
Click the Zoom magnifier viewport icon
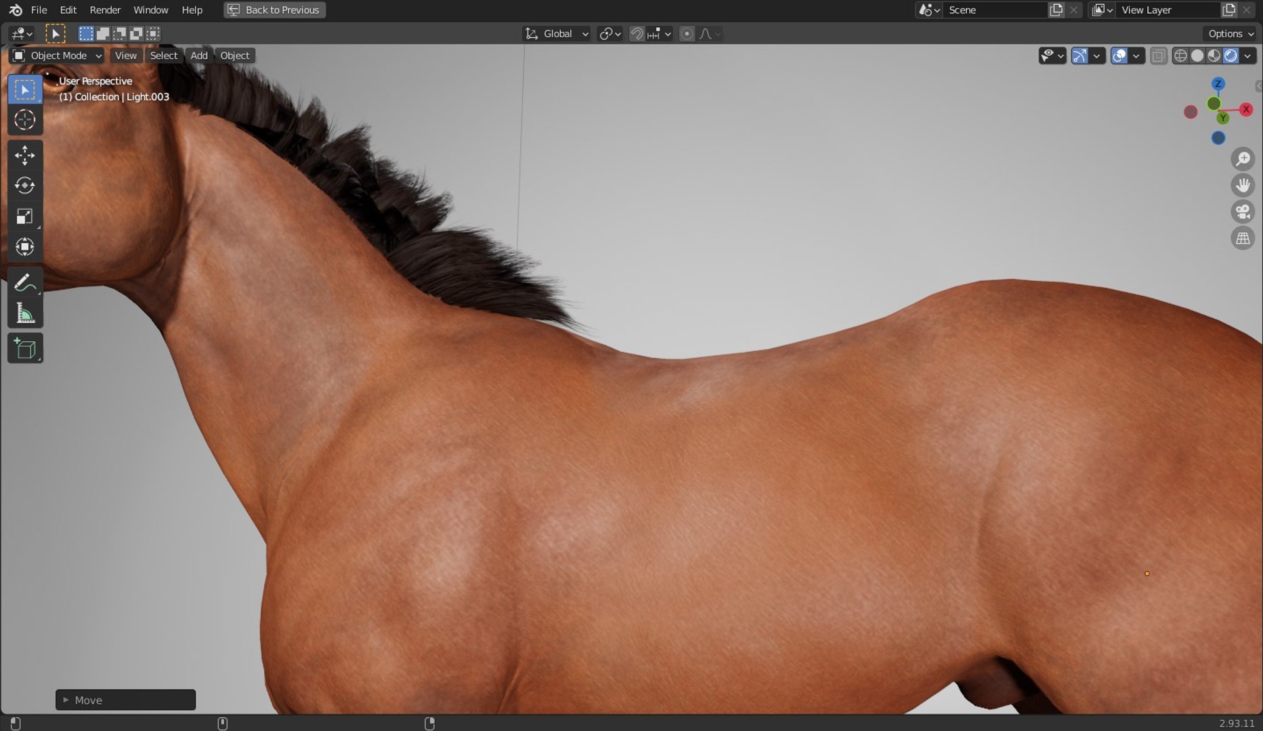1243,159
